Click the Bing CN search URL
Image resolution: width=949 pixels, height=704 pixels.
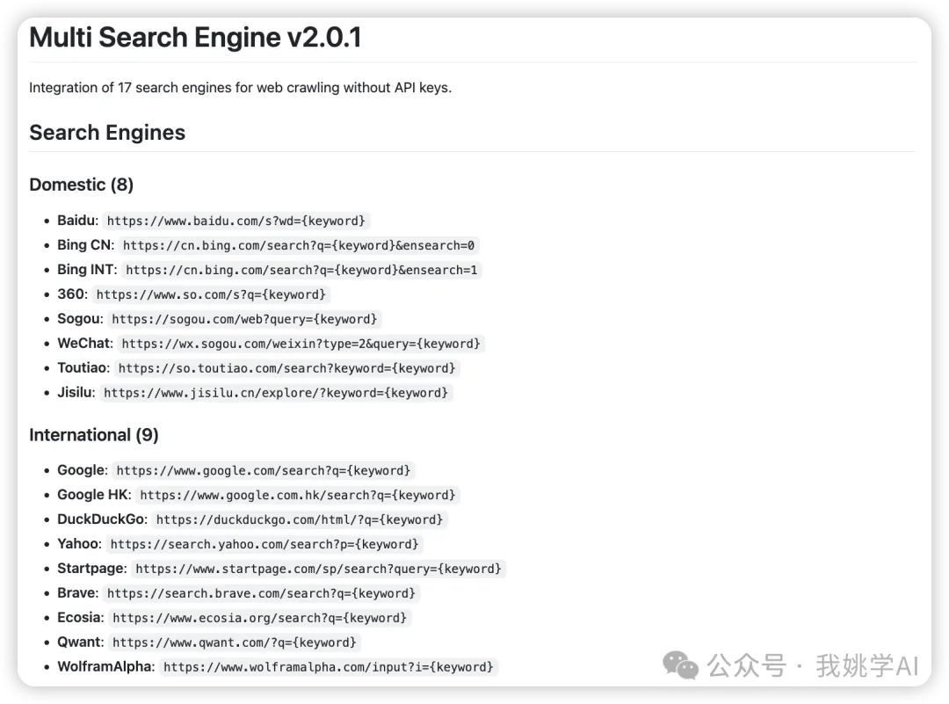coord(299,245)
